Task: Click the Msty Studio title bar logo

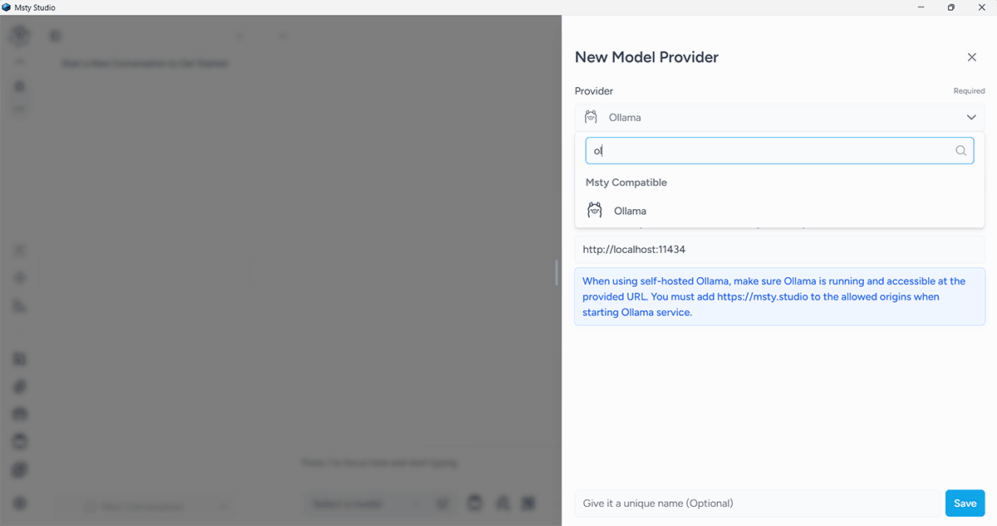Action: pyautogui.click(x=7, y=7)
